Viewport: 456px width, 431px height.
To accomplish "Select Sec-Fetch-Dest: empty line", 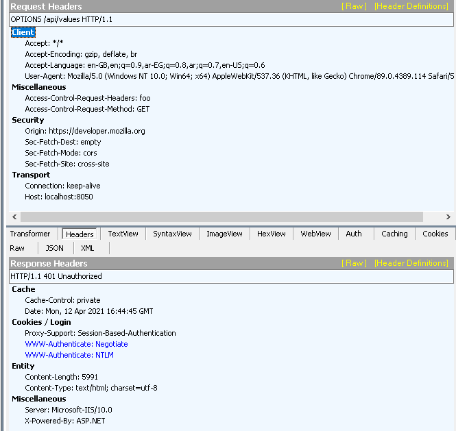I will 63,142.
